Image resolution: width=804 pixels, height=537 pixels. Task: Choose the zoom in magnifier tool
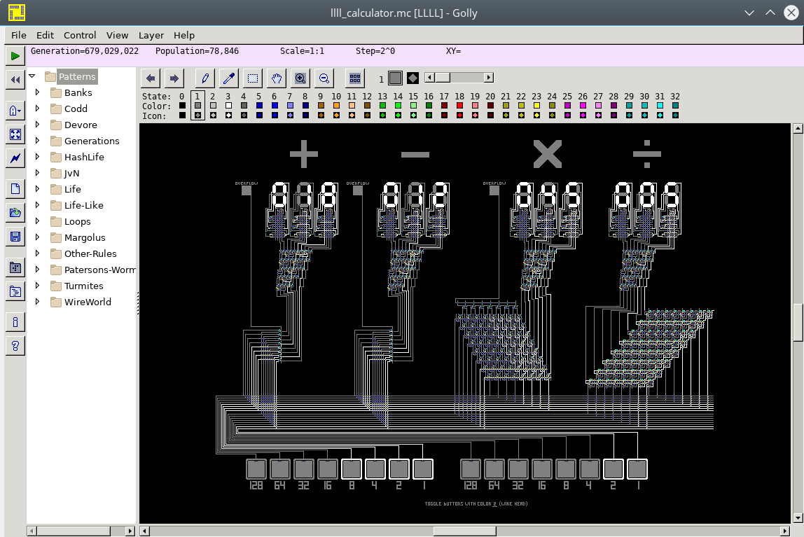click(300, 78)
